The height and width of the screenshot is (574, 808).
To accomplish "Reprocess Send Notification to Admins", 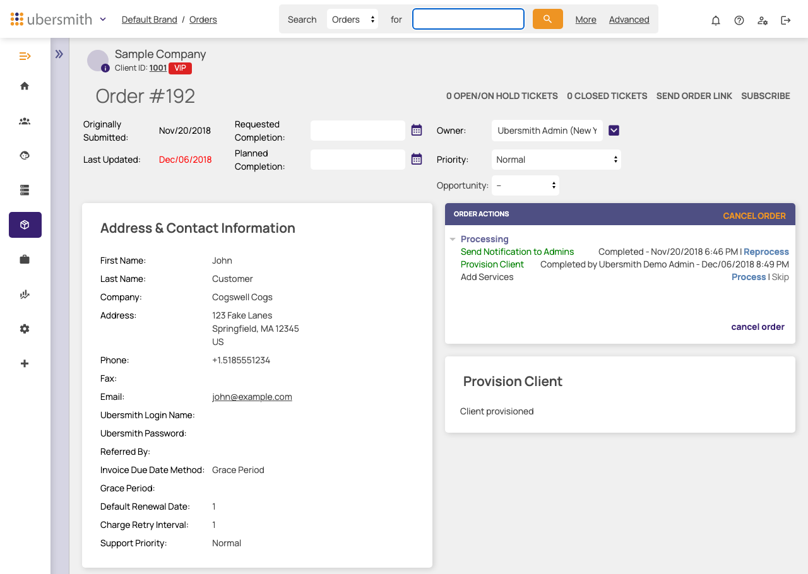I will [766, 252].
